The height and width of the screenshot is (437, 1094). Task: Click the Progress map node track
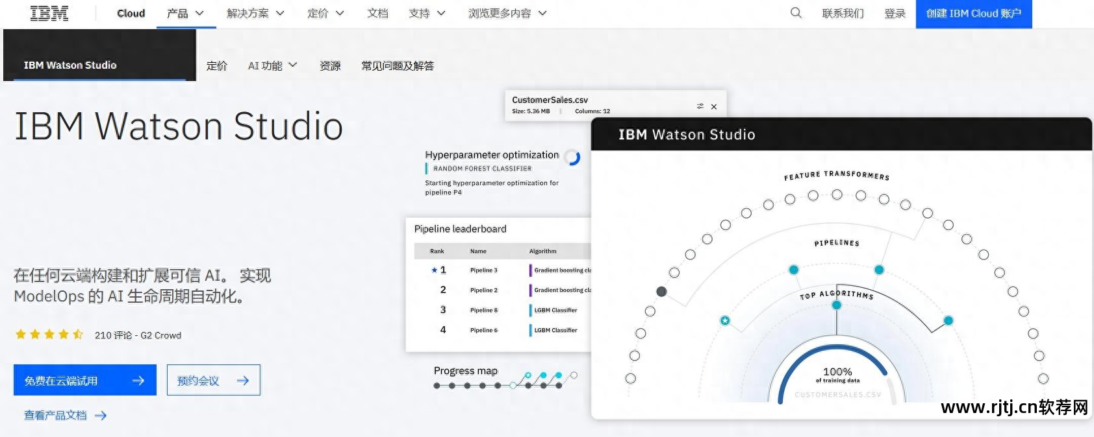pyautogui.click(x=505, y=381)
